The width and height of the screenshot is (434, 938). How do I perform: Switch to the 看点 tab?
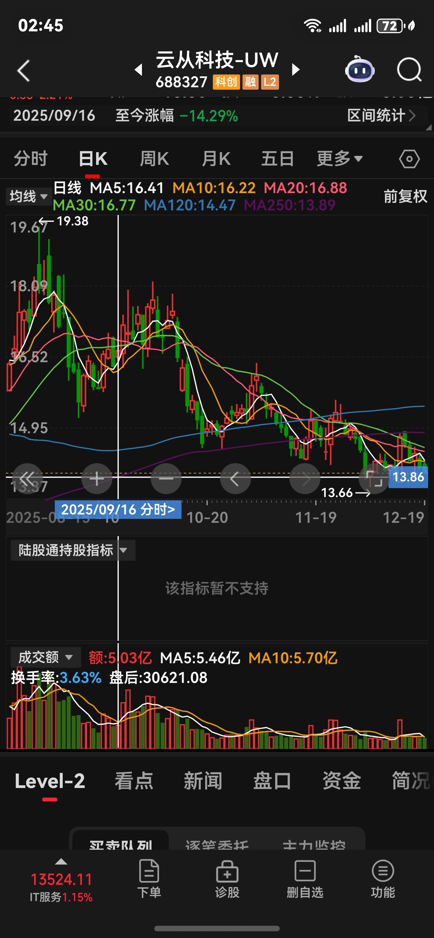click(134, 781)
